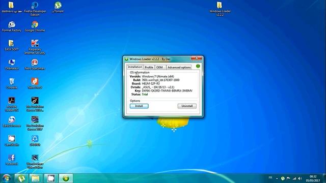
Task: Select the EASY SOFT folder icon
Action: (12, 45)
